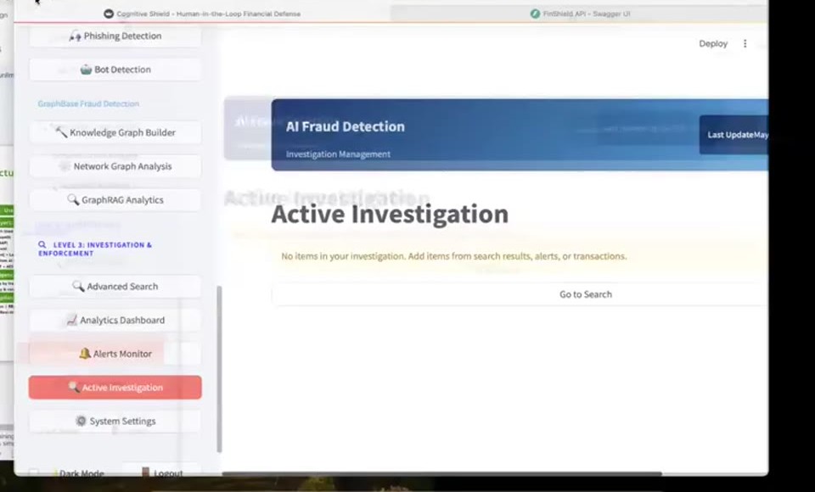The height and width of the screenshot is (492, 815).
Task: Click the hammer icon on Knowledge Graph Builder
Action: click(61, 132)
